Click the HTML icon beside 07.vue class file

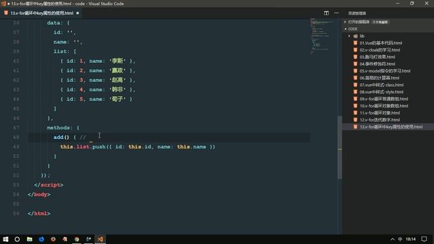[x=355, y=85]
